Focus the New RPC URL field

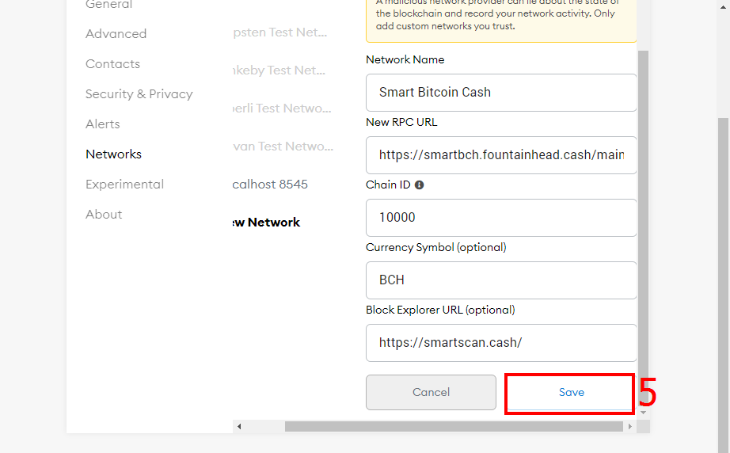[501, 155]
